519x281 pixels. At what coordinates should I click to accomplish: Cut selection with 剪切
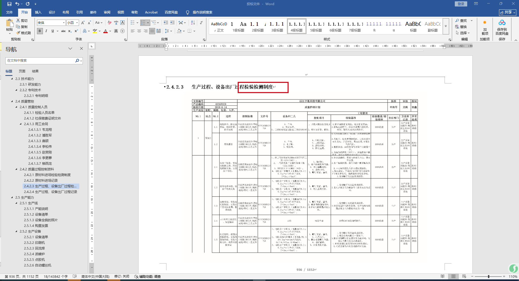(22, 20)
